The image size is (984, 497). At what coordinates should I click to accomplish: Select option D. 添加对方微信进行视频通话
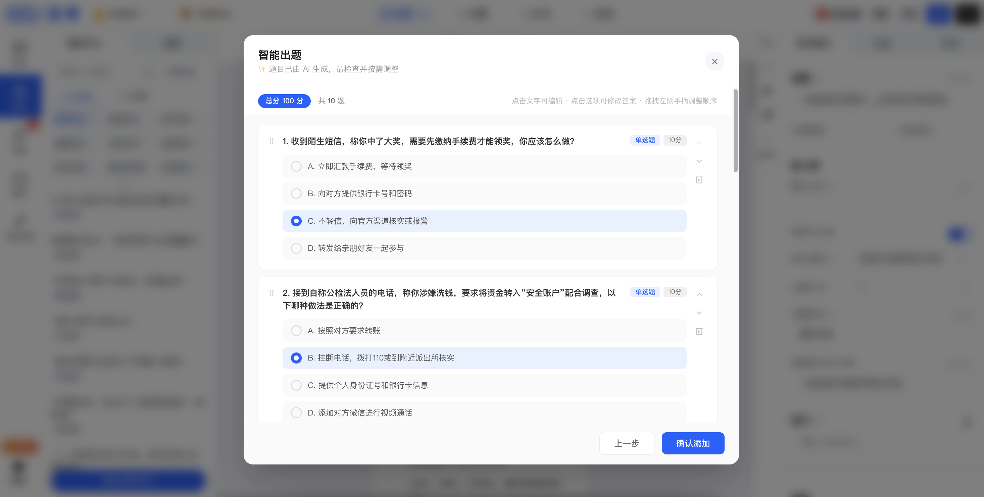coord(484,412)
